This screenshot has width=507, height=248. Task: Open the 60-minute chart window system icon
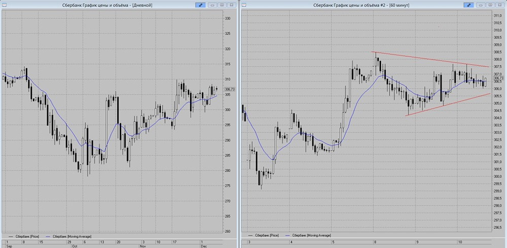pos(244,5)
